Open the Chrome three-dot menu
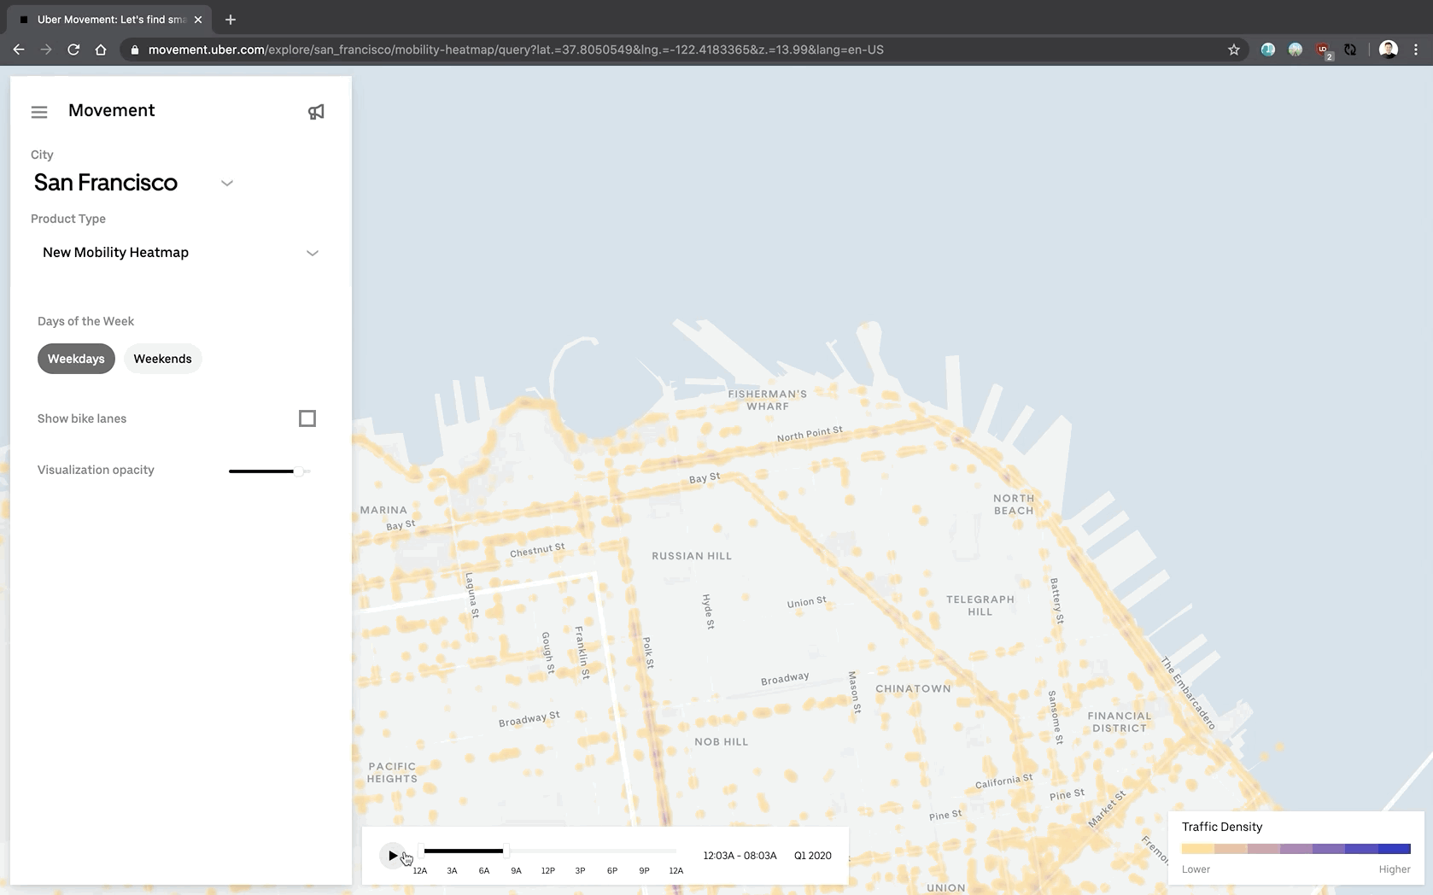Image resolution: width=1433 pixels, height=895 pixels. pyautogui.click(x=1416, y=50)
